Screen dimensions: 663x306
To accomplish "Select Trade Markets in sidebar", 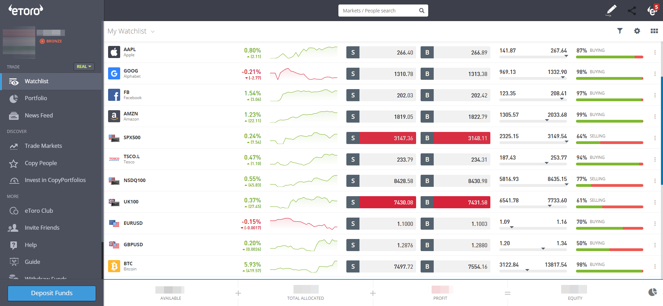I will (43, 146).
